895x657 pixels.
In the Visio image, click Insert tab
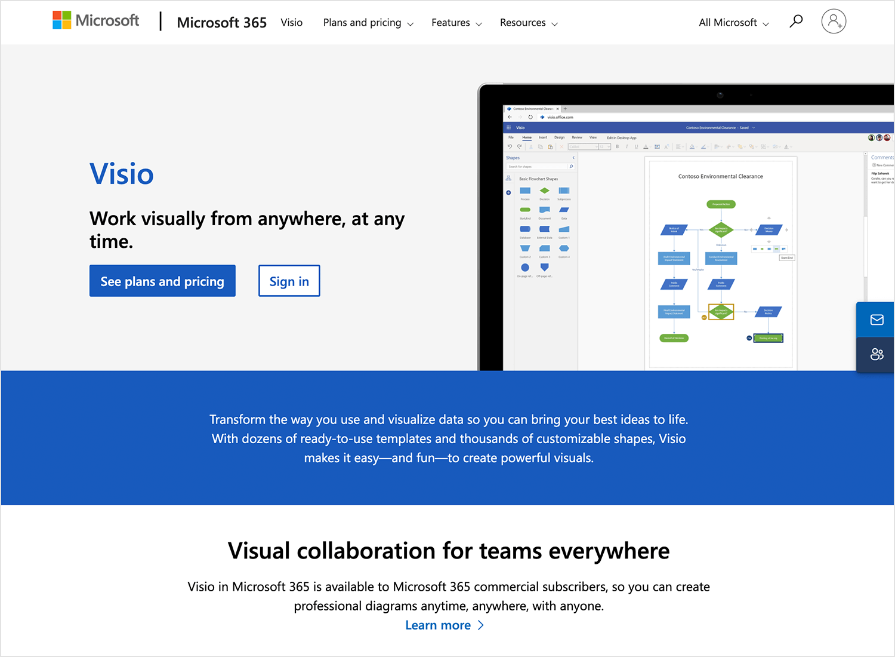coord(543,137)
